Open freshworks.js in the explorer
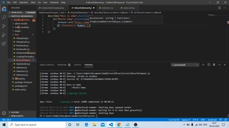Screen dimensions: 229x128 click(22, 46)
